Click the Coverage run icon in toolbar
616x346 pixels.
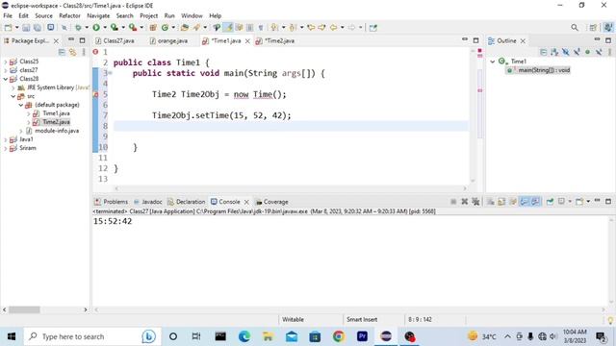[115, 28]
